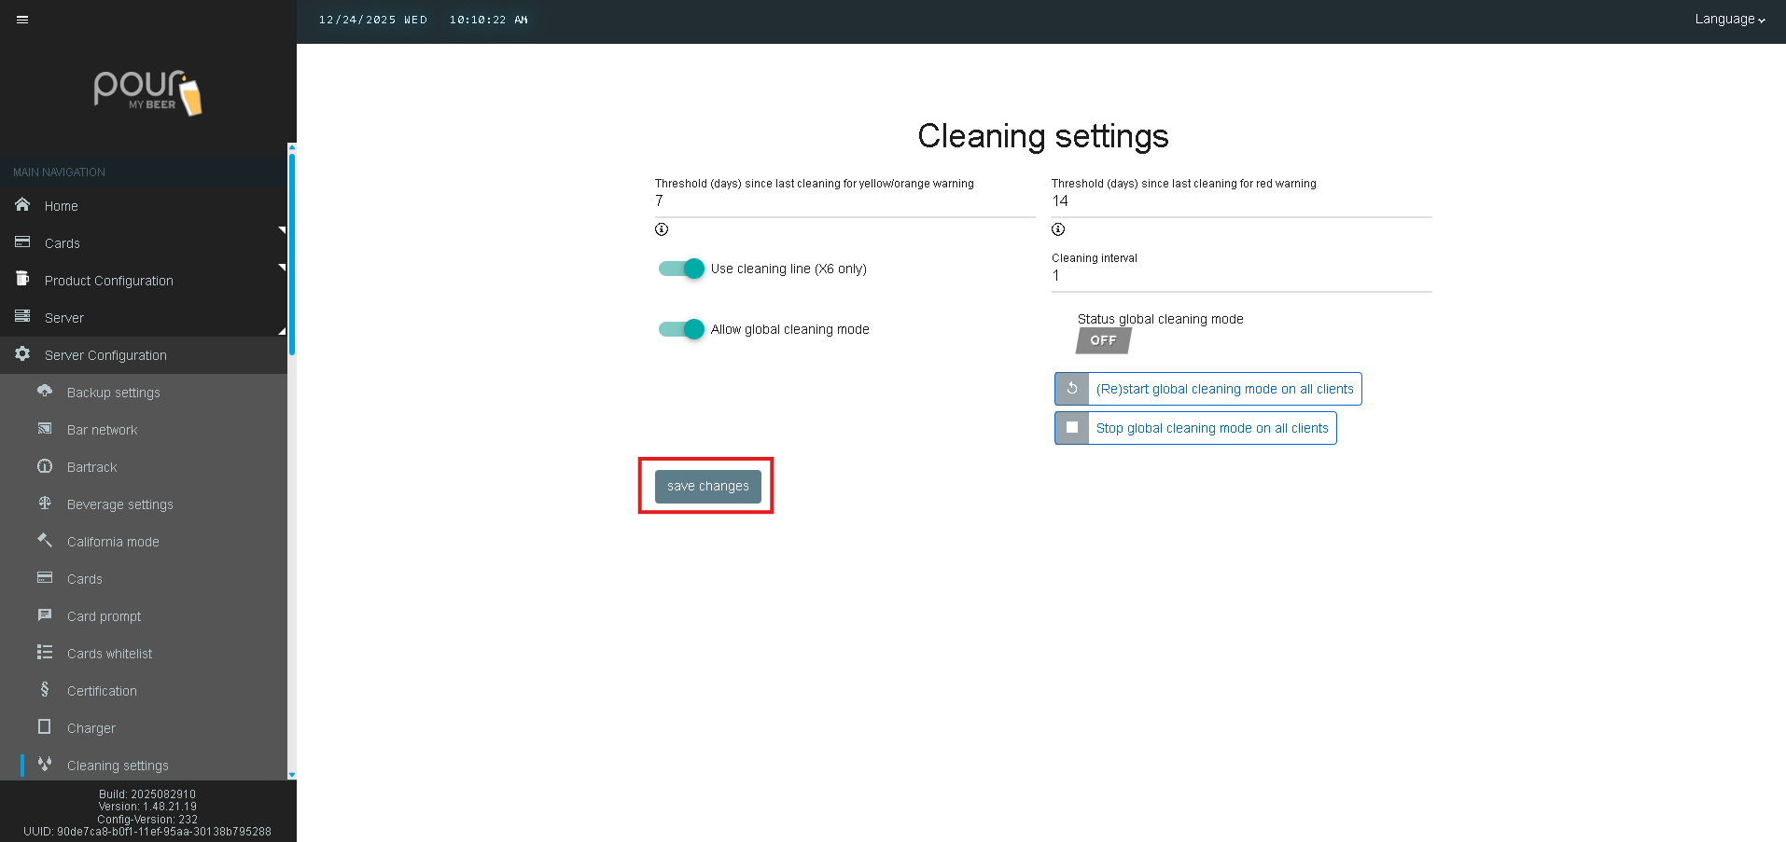Click the Cleaning interval input field
This screenshot has height=842, width=1786.
[1241, 276]
